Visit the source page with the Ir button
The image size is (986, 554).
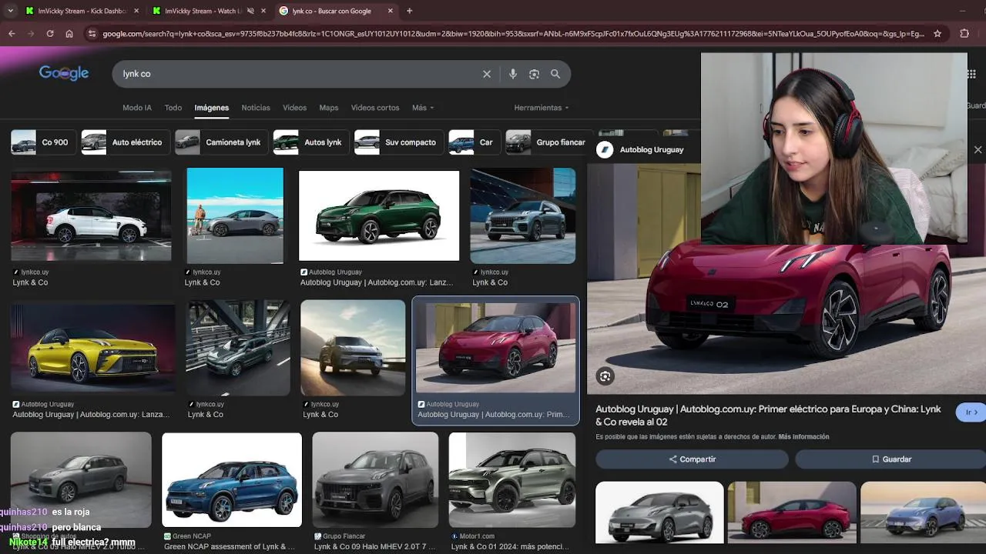pos(971,412)
